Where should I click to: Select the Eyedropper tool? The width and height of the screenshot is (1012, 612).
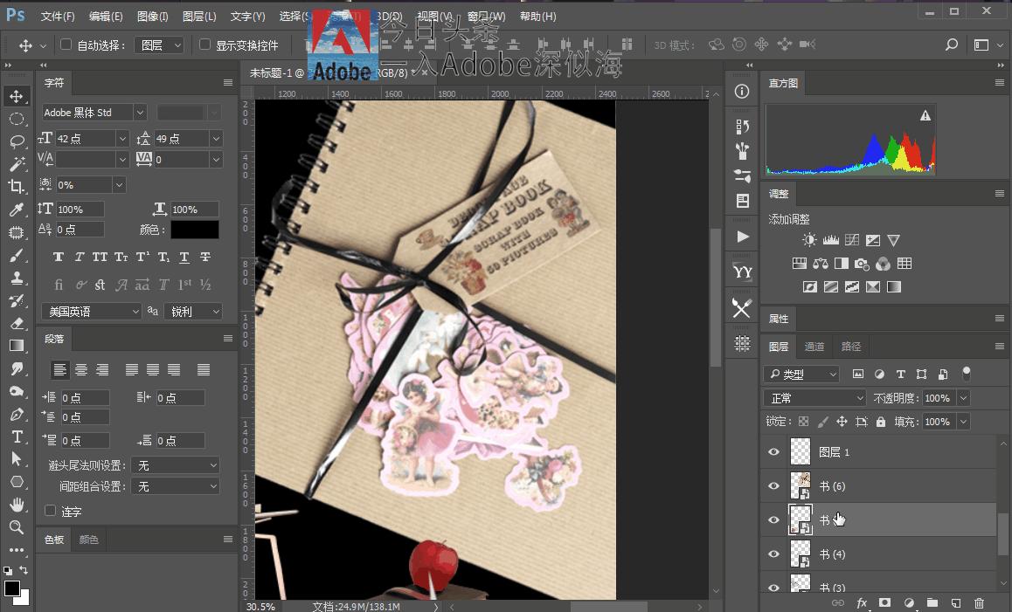[16, 210]
